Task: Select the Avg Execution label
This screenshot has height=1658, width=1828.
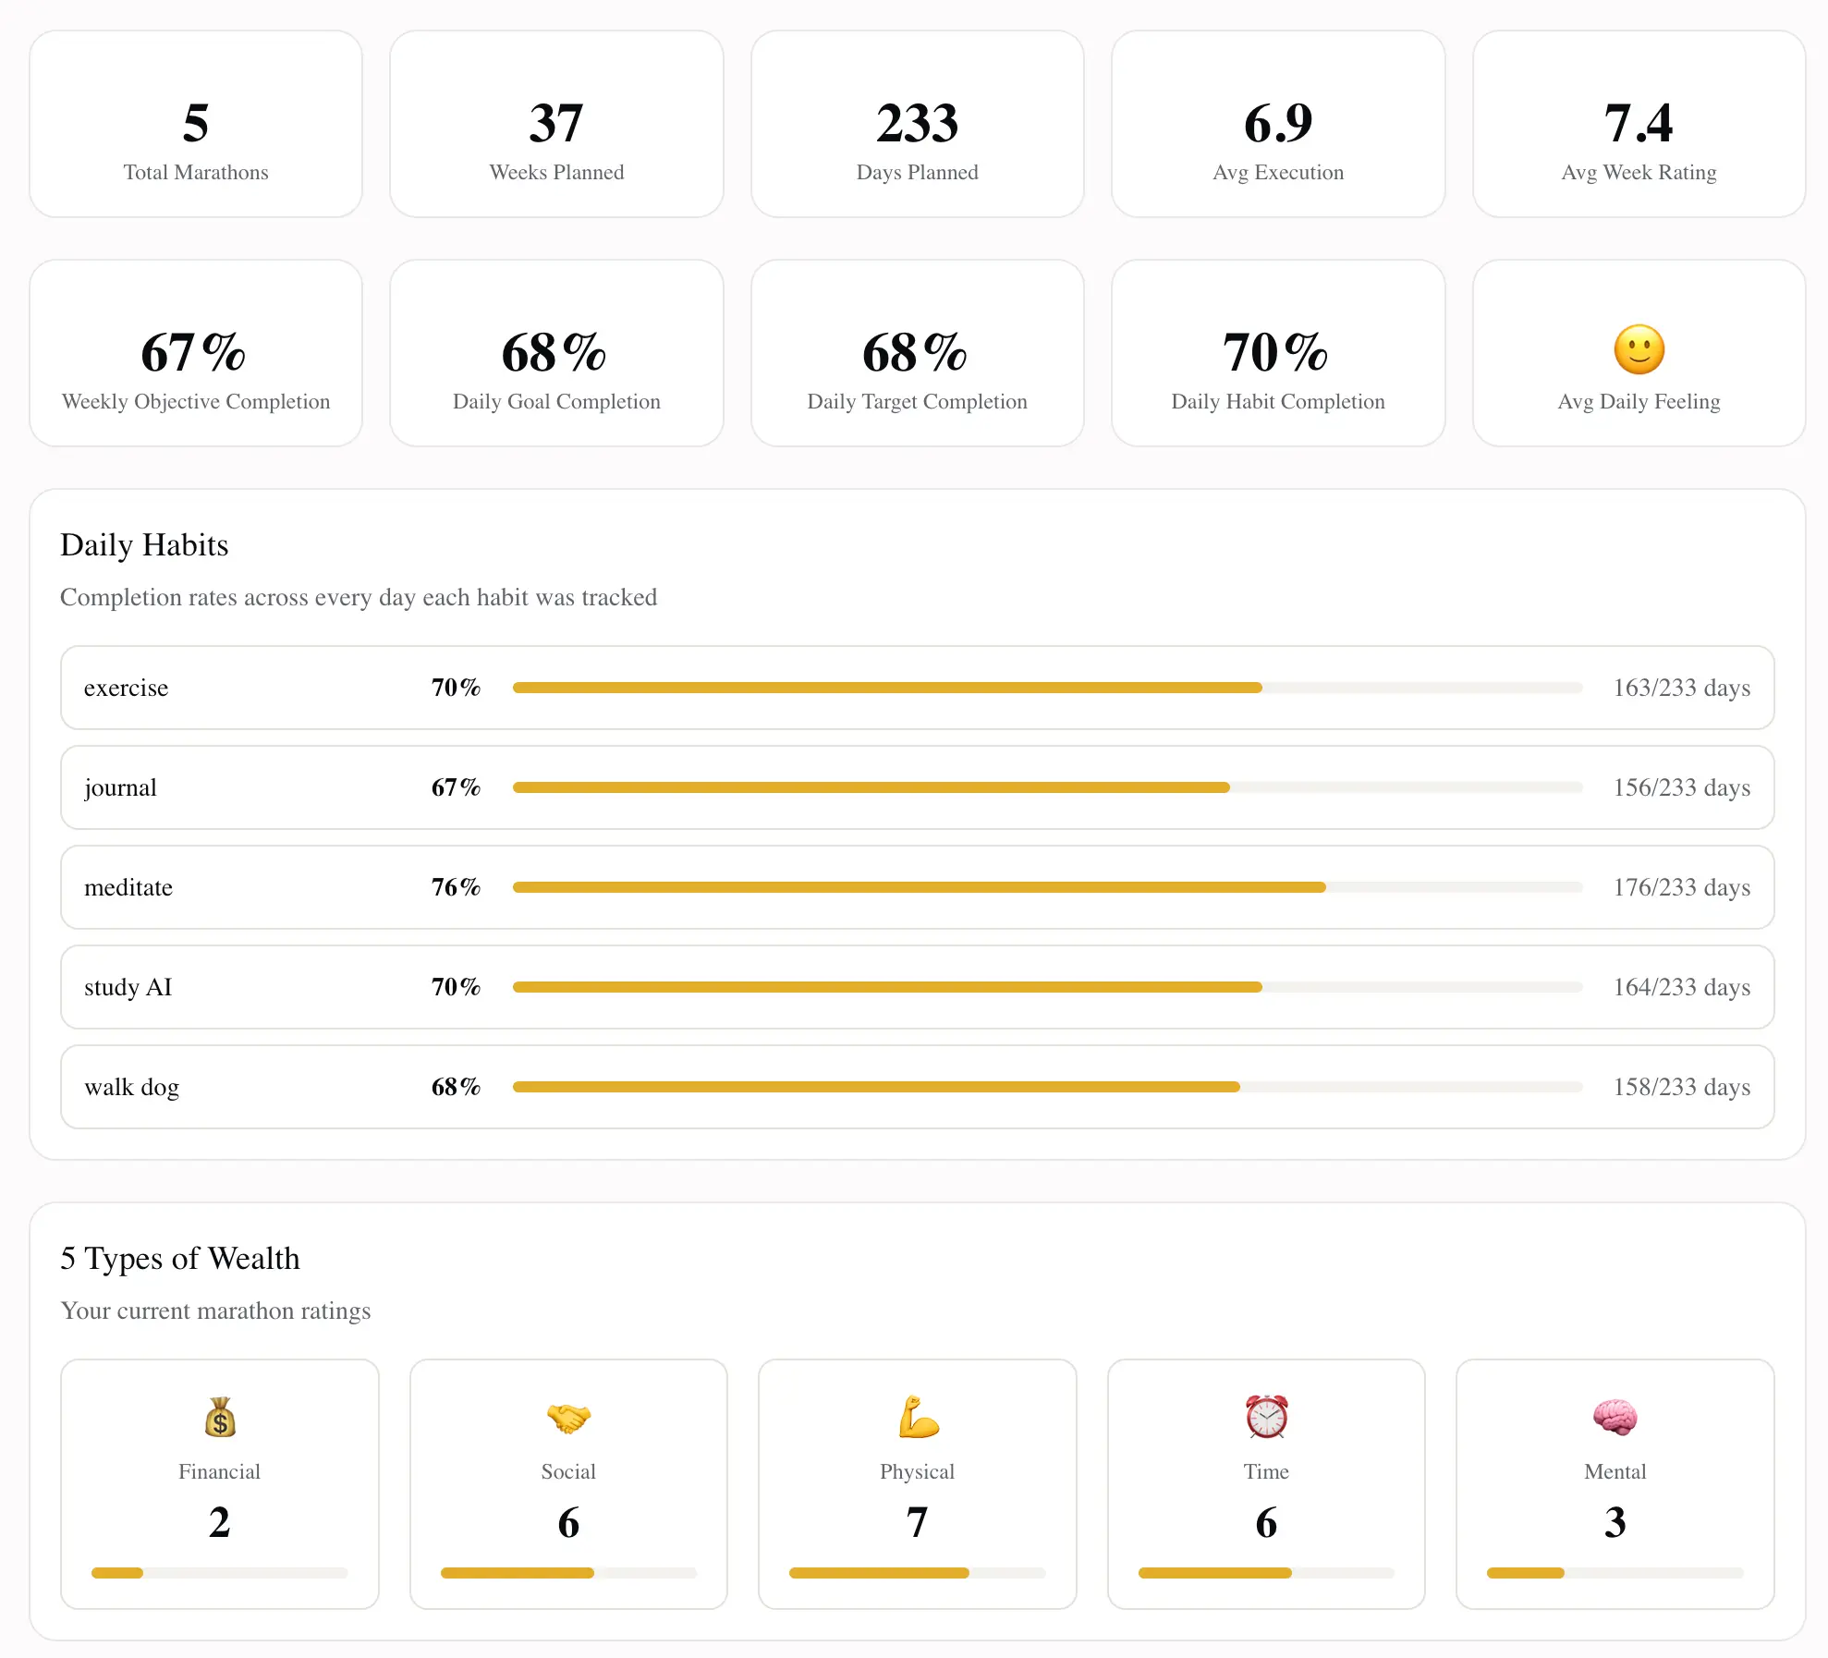Action: (1278, 173)
